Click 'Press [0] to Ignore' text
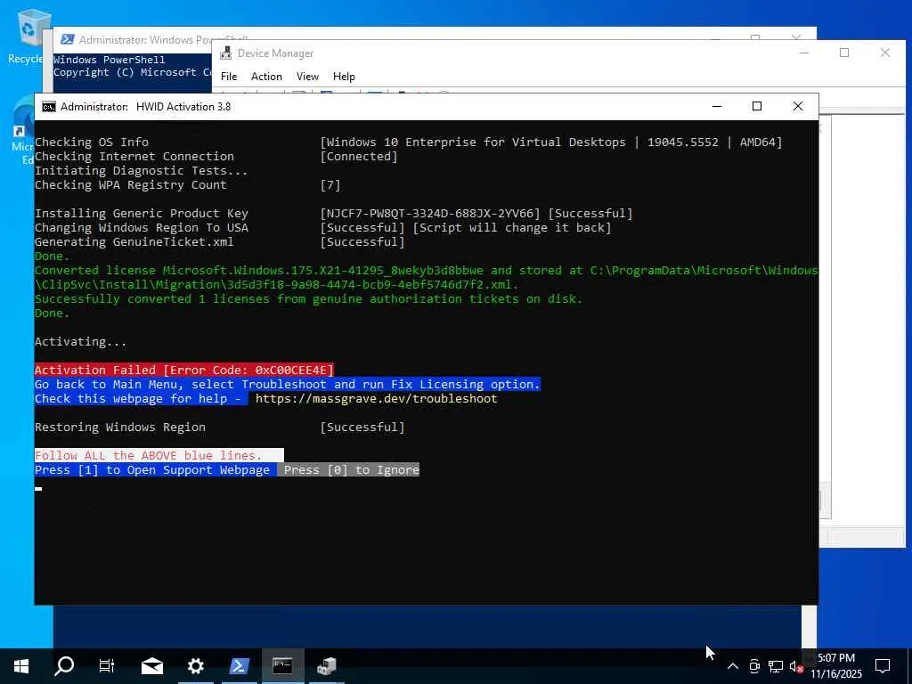This screenshot has height=684, width=912. [x=351, y=470]
